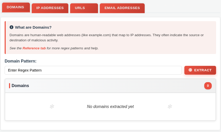Click the empty area of the Domains panel header

click(116, 86)
